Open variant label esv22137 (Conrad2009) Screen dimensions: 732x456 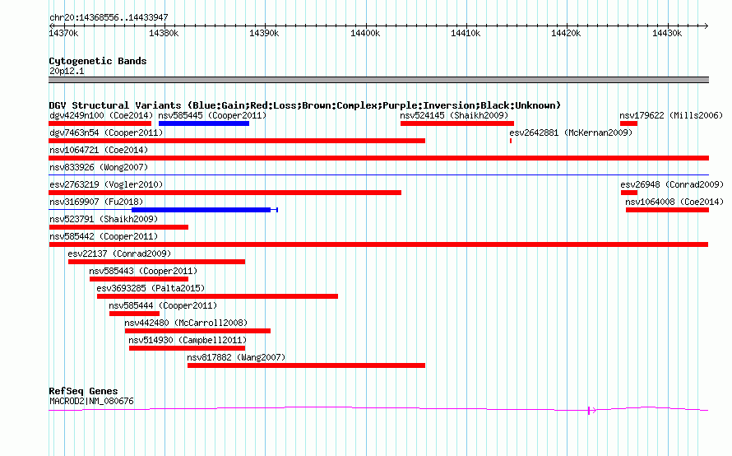(x=119, y=254)
